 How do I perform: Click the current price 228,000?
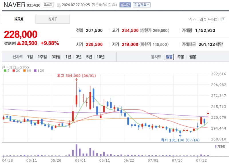pos(21,34)
